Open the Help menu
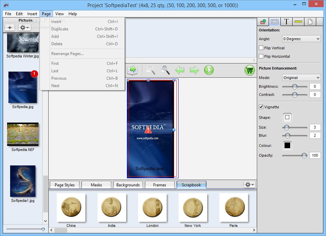326x236 pixels. [x=73, y=14]
